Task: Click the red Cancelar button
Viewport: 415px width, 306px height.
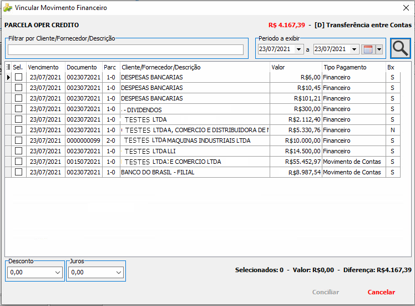Action: (381, 292)
